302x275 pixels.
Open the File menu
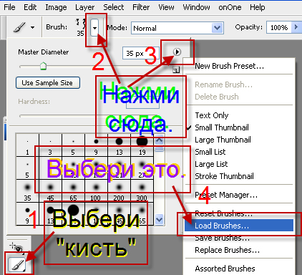click(x=9, y=7)
